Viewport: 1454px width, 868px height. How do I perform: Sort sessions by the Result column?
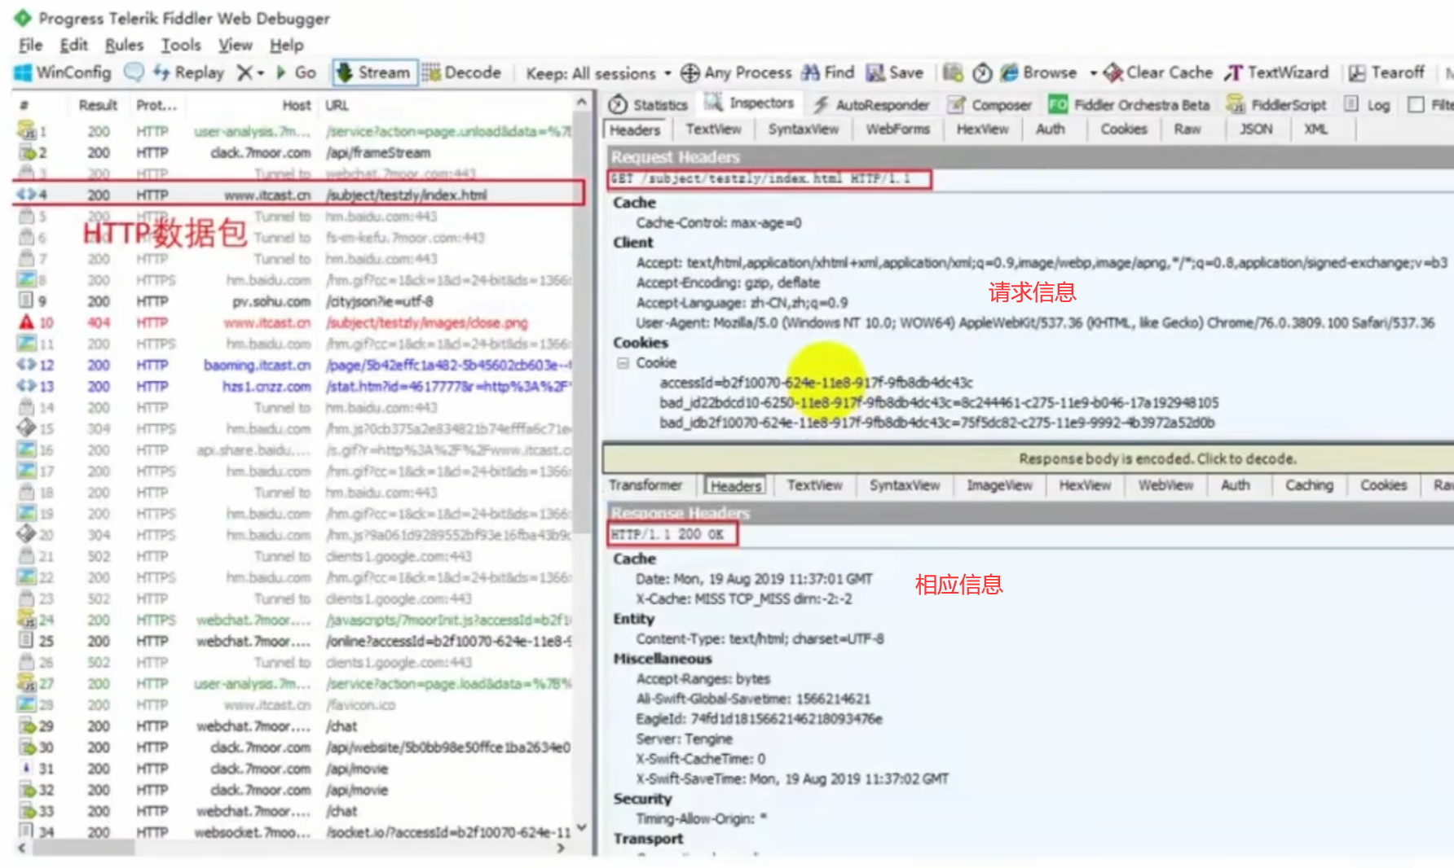98,105
